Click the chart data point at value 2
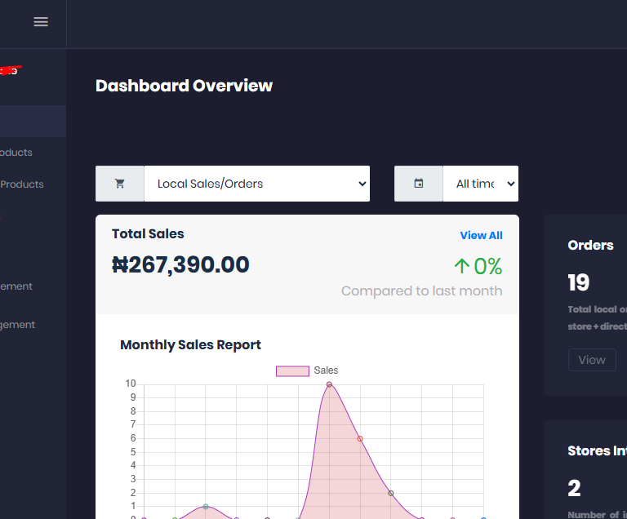 coord(391,493)
